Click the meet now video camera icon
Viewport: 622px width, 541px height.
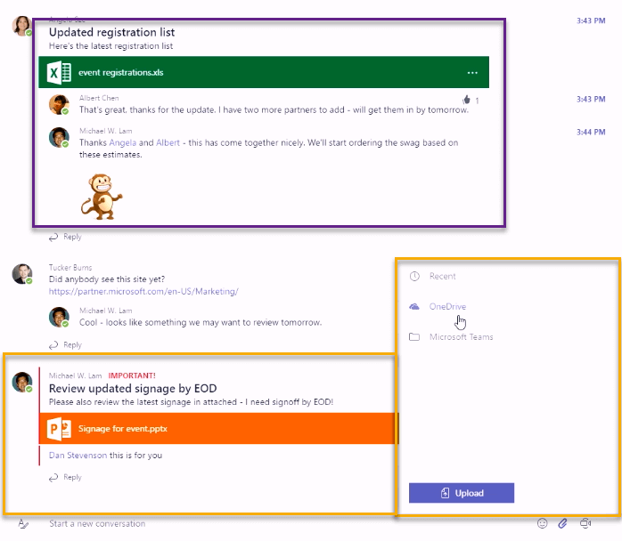(x=585, y=523)
